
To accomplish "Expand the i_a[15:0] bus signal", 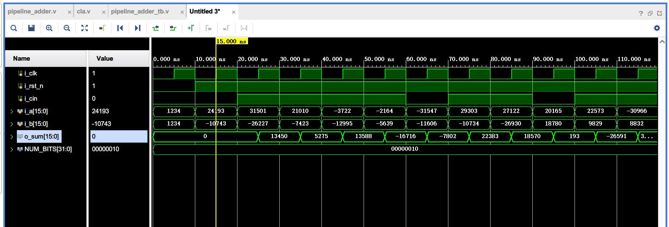I will point(11,112).
